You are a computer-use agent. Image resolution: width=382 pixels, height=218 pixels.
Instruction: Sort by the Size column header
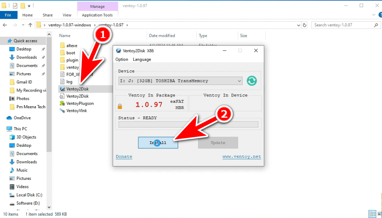(x=243, y=35)
